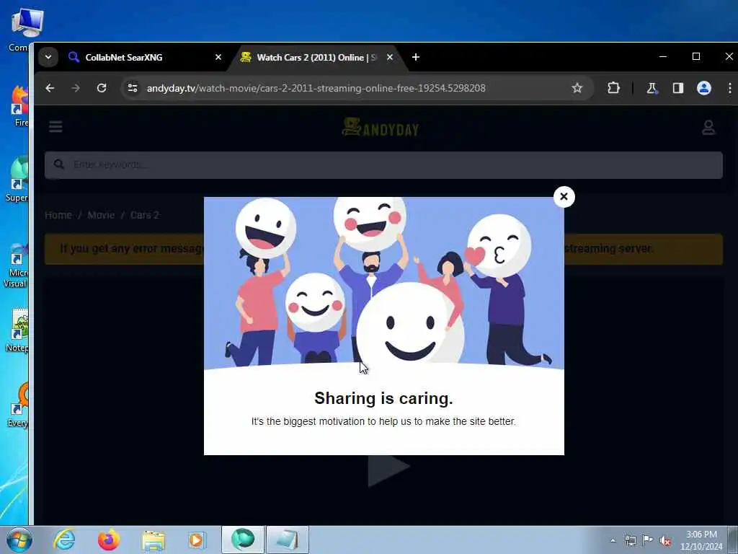Open the Action Center flag icon
The width and height of the screenshot is (738, 554).
(648, 540)
